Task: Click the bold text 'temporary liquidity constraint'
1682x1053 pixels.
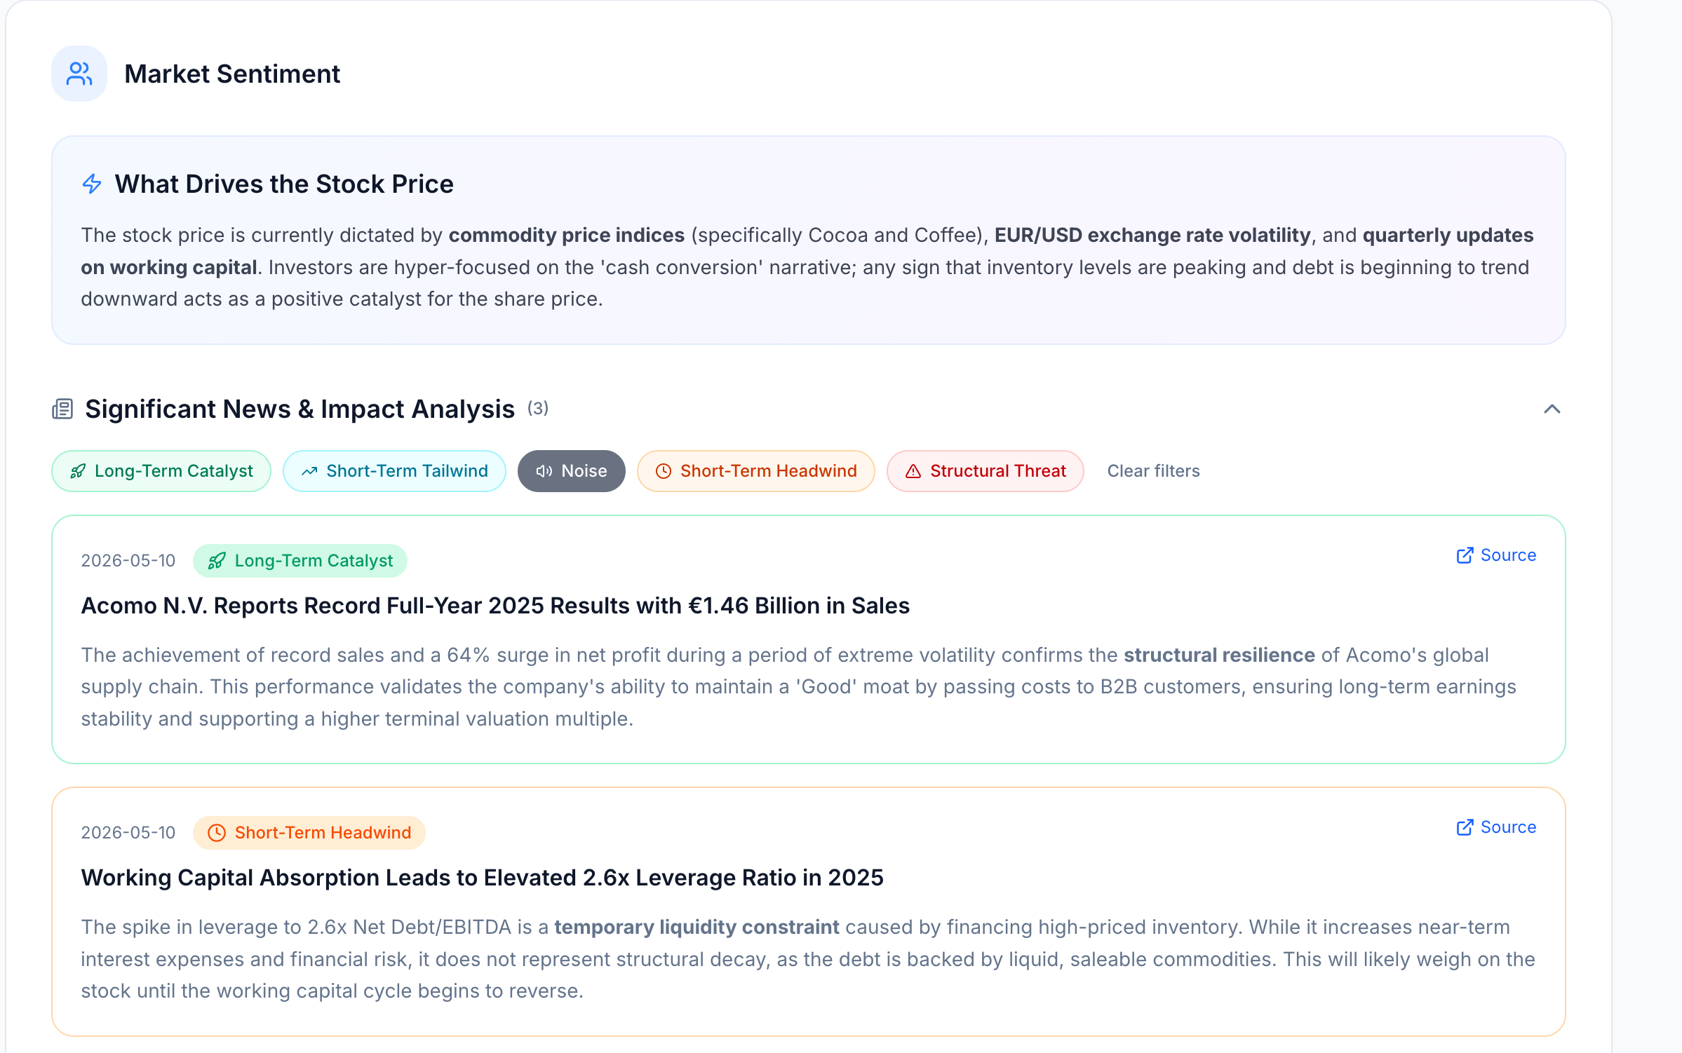Action: point(697,927)
